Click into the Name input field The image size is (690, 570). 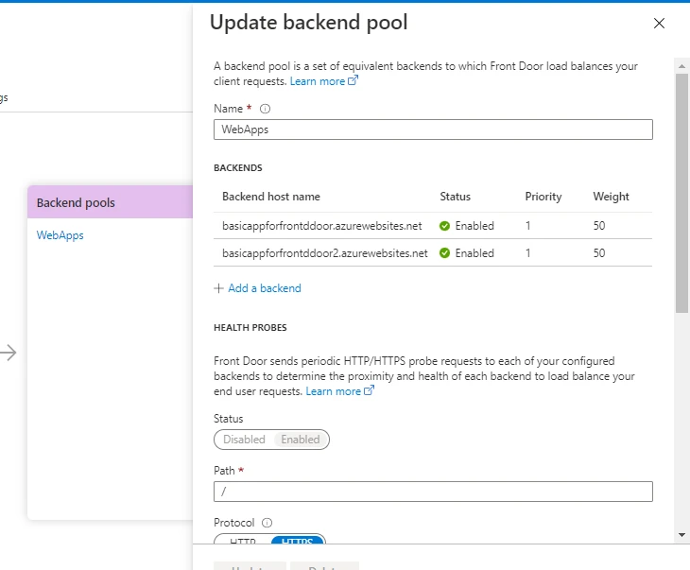coord(433,130)
